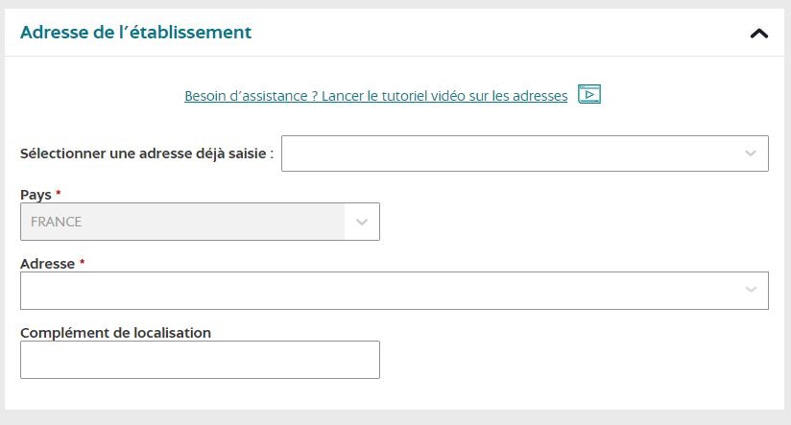Click the 'Complément de localisation' label

click(115, 333)
